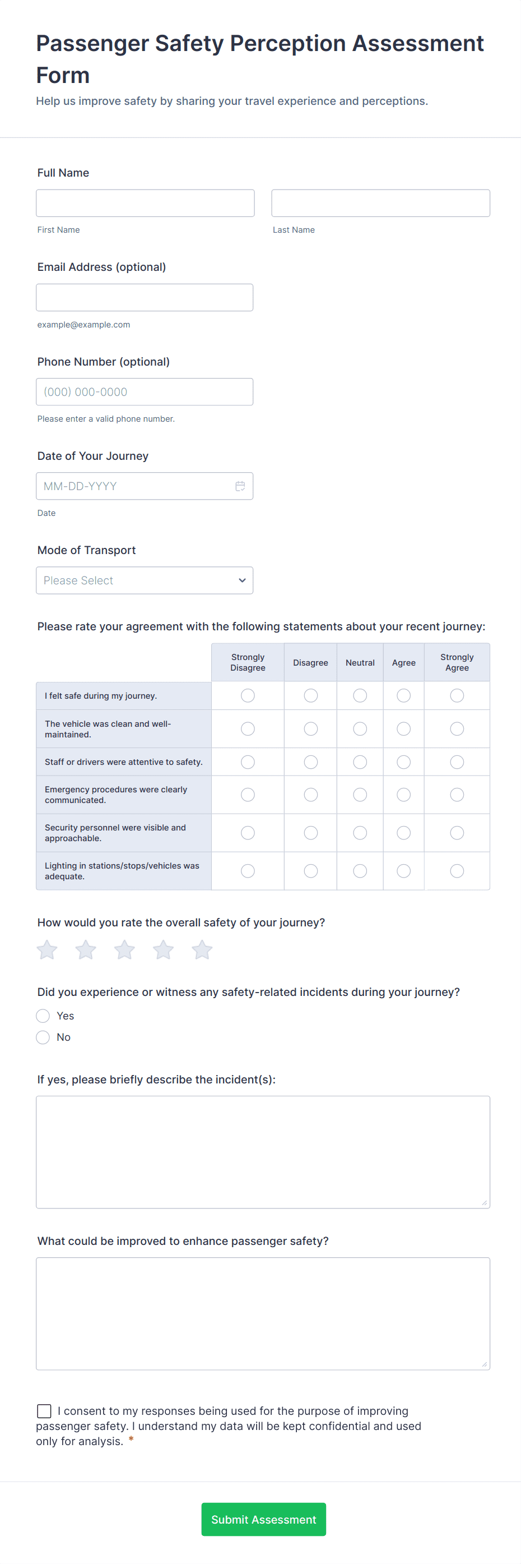Select Agree for emergency procedures statement
Image resolution: width=521 pixels, height=1564 pixels.
click(x=403, y=795)
